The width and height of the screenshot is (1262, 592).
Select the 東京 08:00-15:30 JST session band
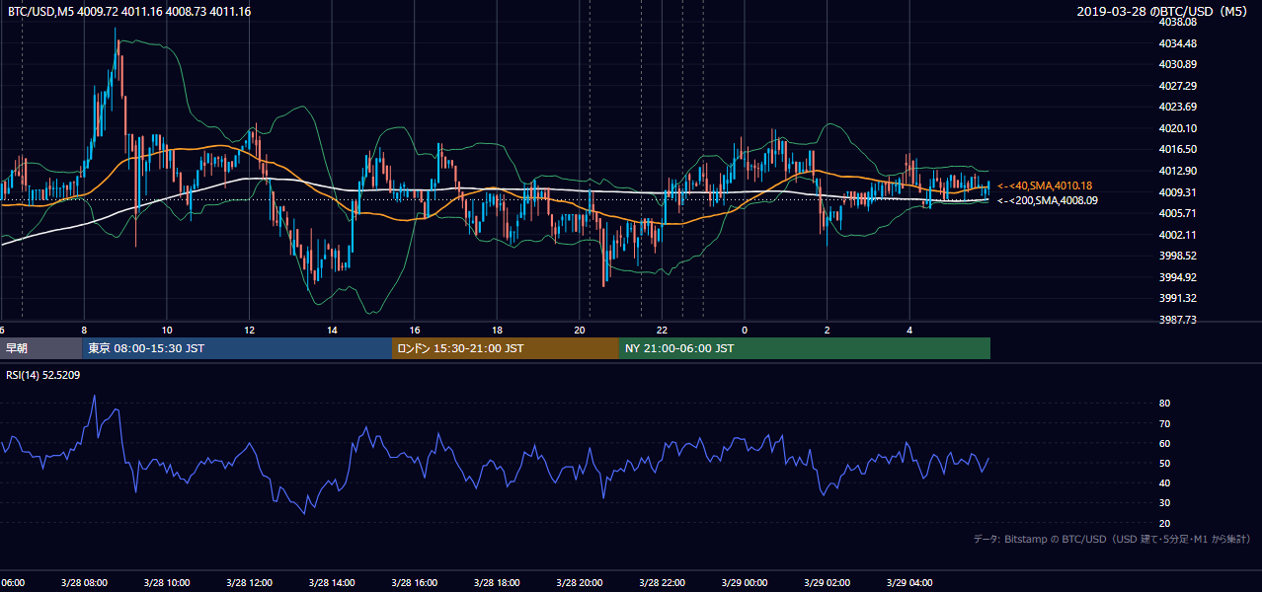pos(238,348)
